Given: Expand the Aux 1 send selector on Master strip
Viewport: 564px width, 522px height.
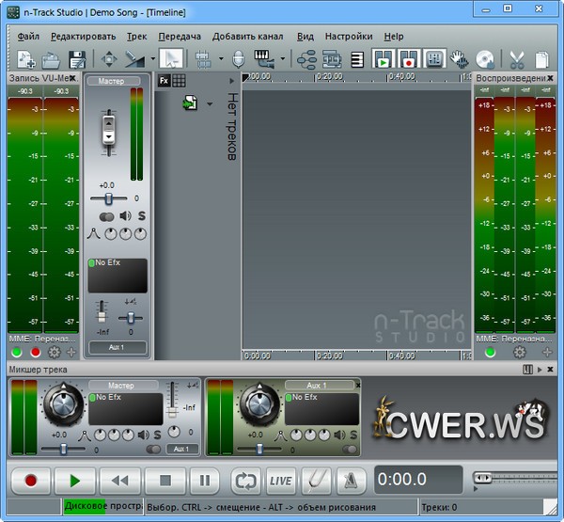Looking at the screenshot, I should coord(117,347).
